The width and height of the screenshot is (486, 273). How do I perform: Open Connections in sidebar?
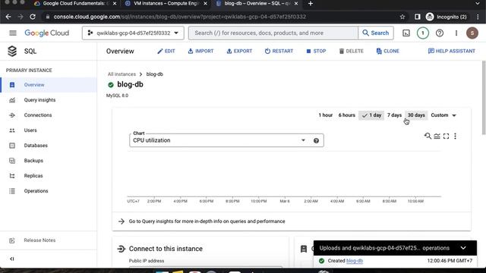click(x=38, y=115)
